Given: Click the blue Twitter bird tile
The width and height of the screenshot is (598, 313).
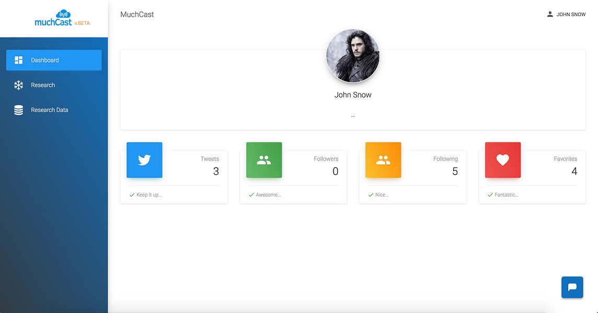Looking at the screenshot, I should point(145,160).
